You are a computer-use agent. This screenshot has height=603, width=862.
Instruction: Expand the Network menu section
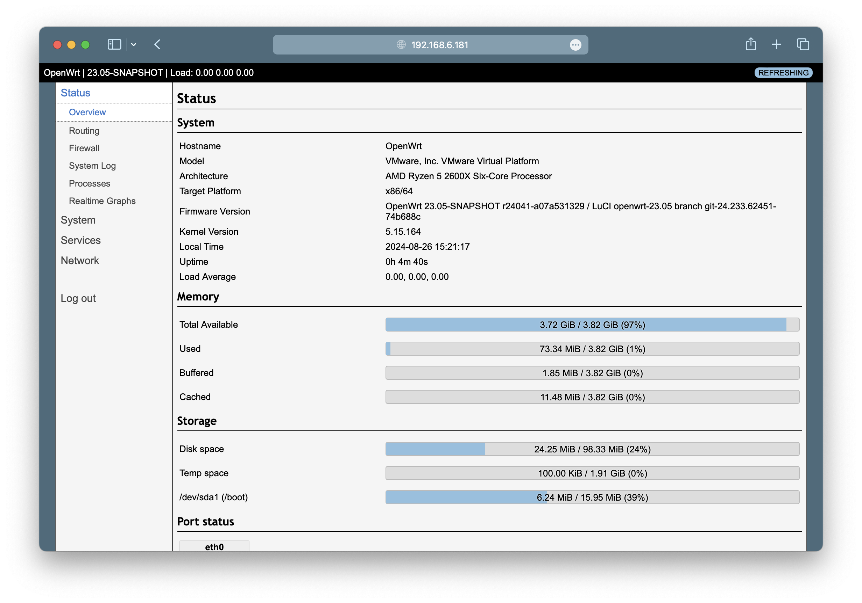(80, 261)
